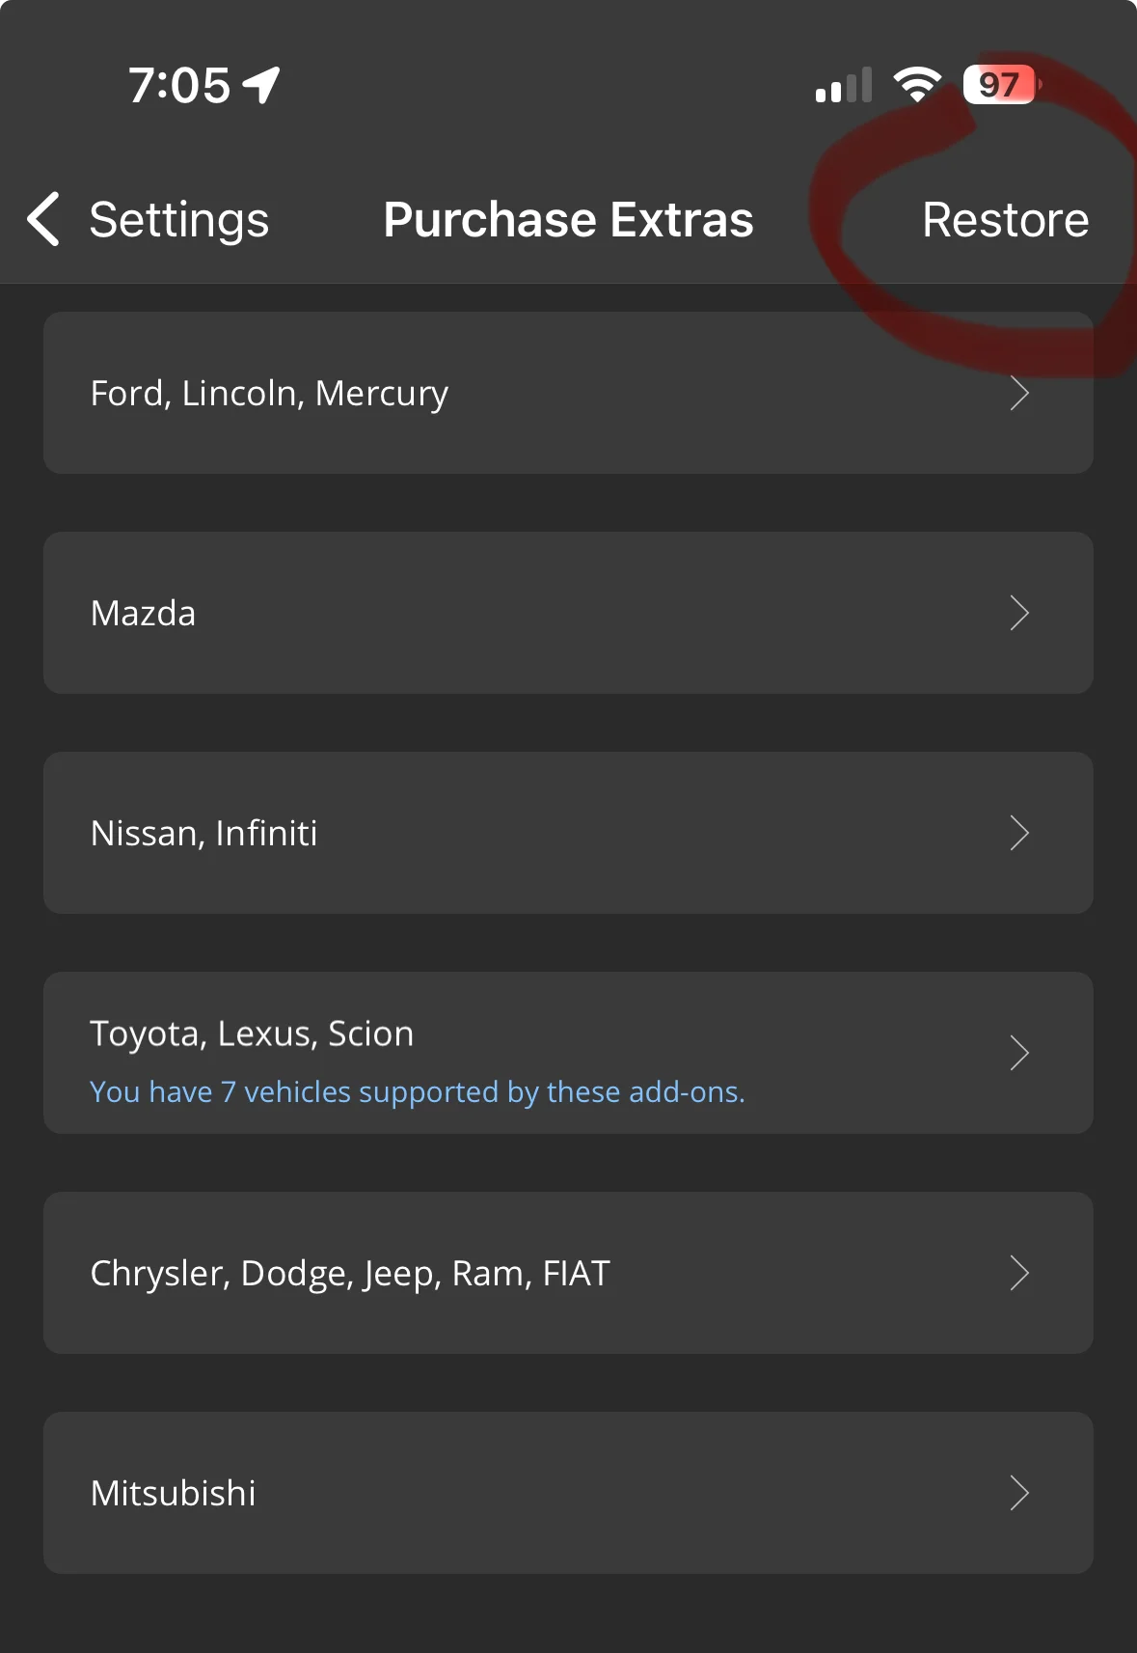Tap the cellular signal bars icon
Screen dimensions: 1137x1653
844,85
